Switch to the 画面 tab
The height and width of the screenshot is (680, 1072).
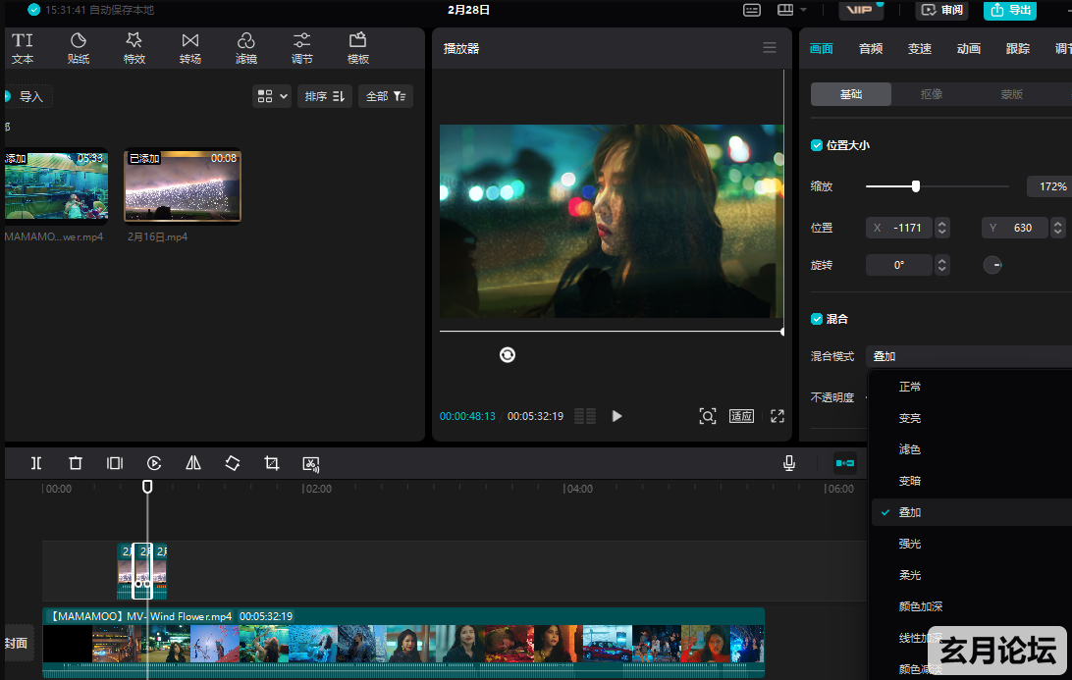pyautogui.click(x=821, y=48)
